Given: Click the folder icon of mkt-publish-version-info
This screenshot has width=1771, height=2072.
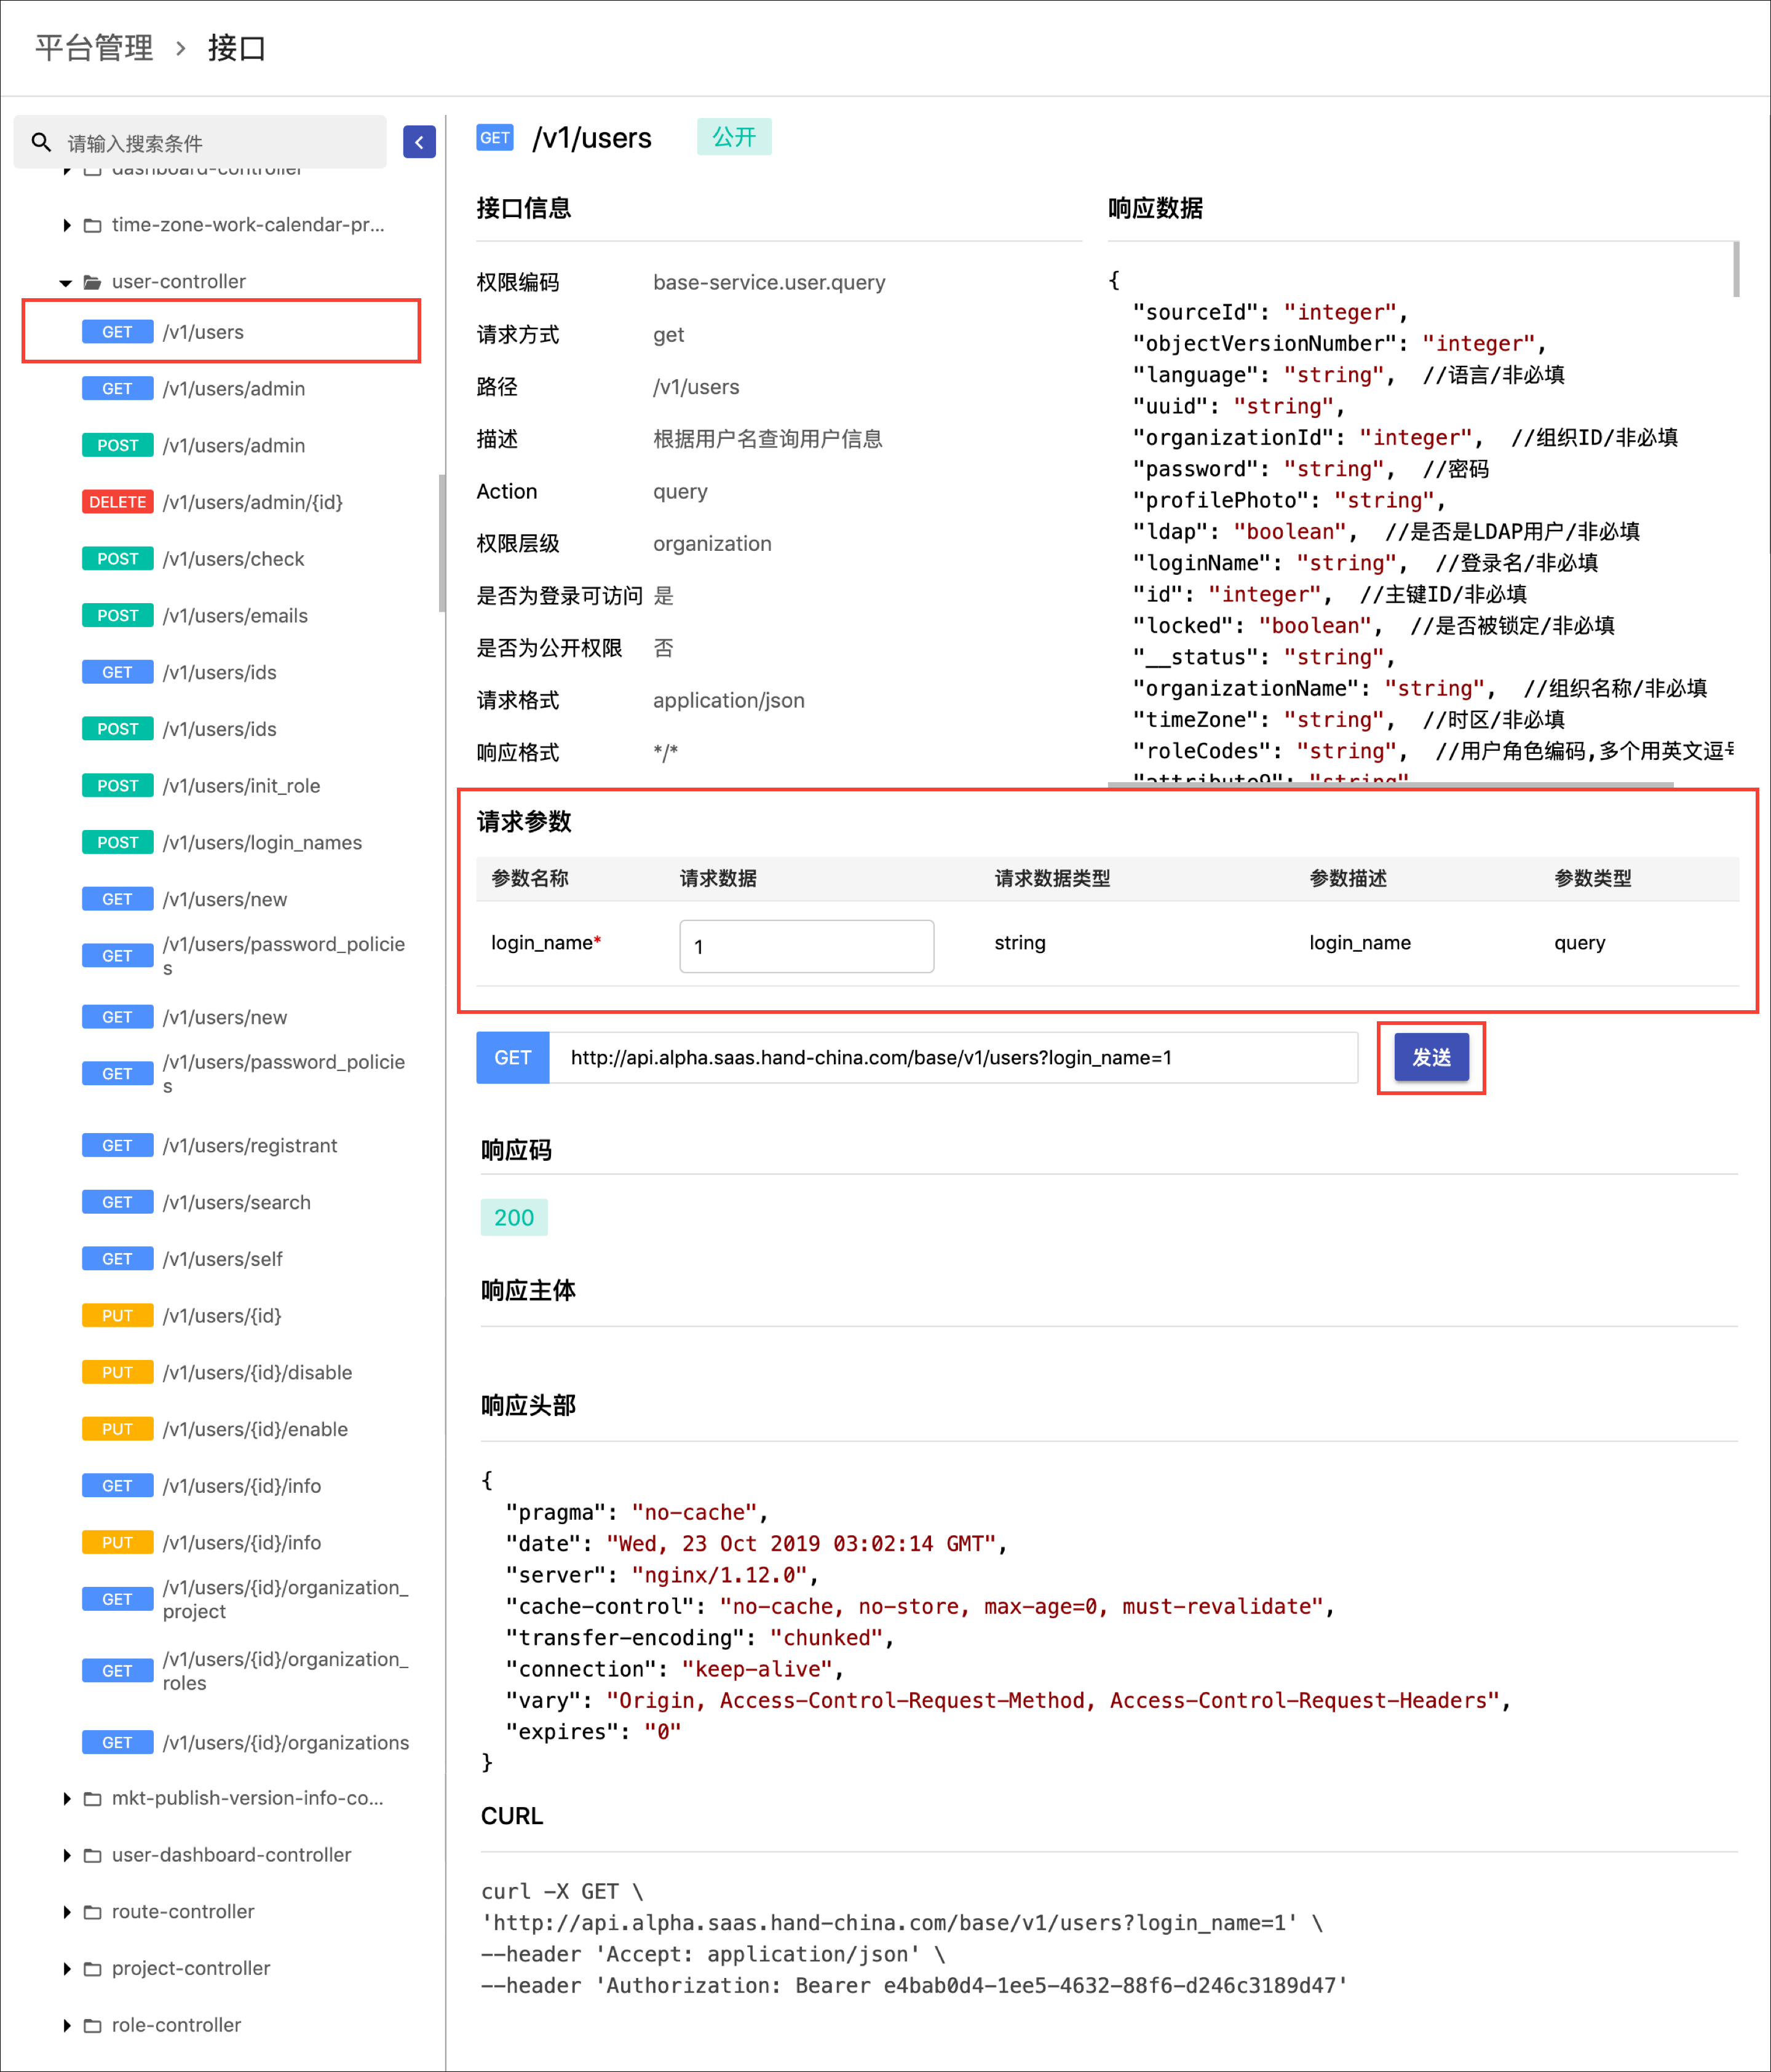Looking at the screenshot, I should pos(92,1798).
